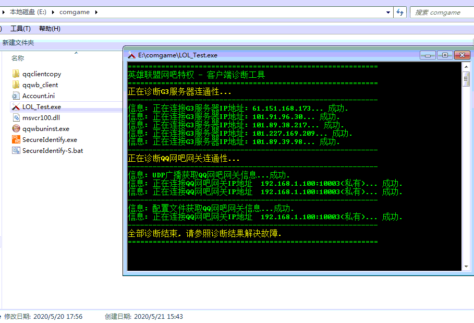
Task: Close the LOL_Test.exe console window
Action: click(x=462, y=55)
